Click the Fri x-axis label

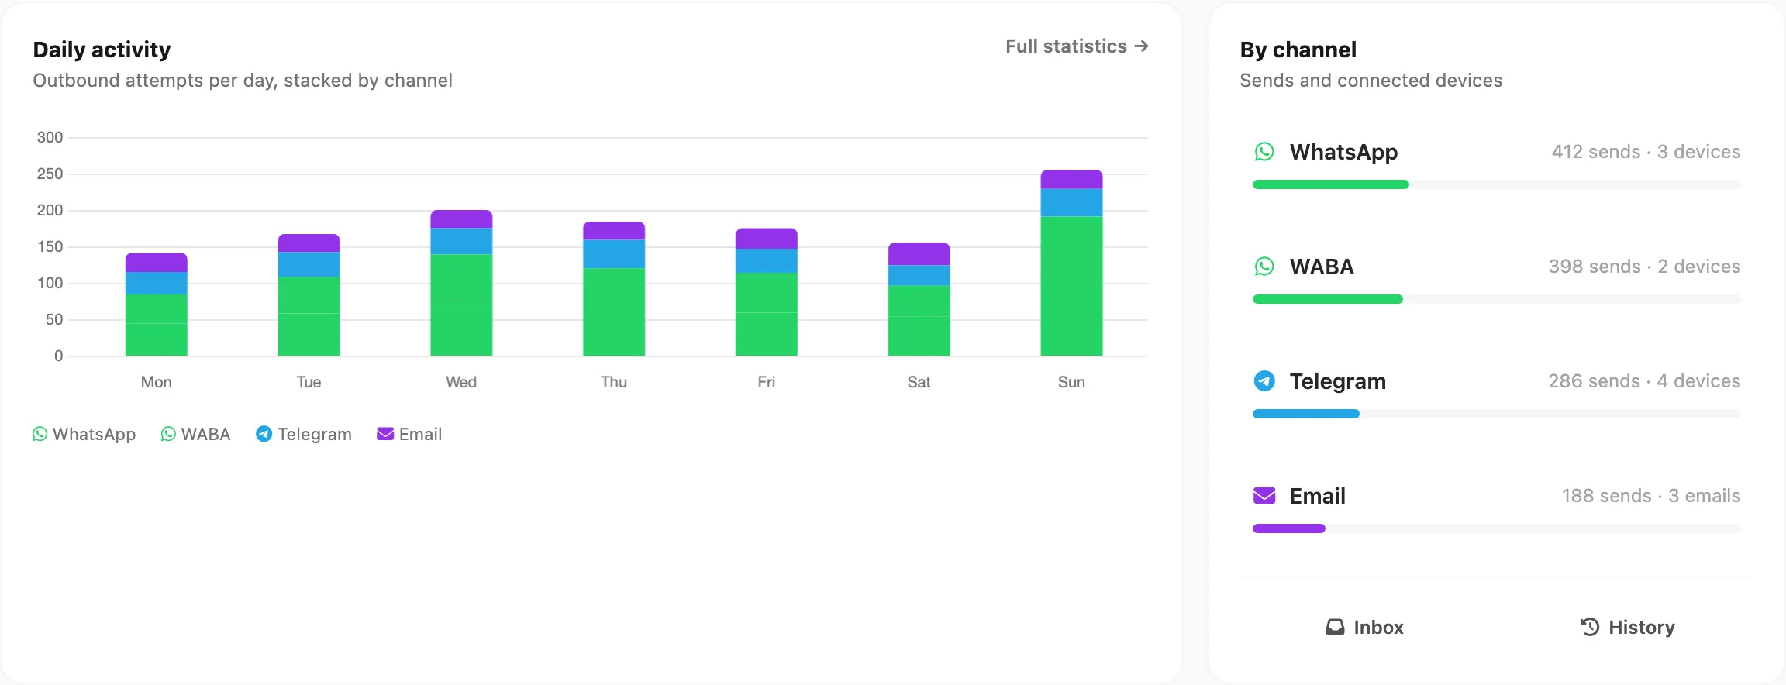[766, 382]
